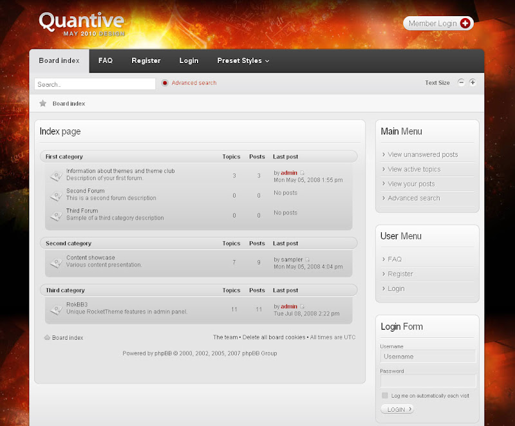Select View unanswered posts in Main Menu
515x426 pixels.
coord(423,154)
